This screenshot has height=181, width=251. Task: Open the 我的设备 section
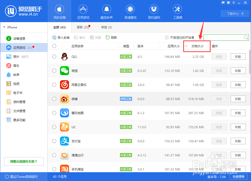59,11
